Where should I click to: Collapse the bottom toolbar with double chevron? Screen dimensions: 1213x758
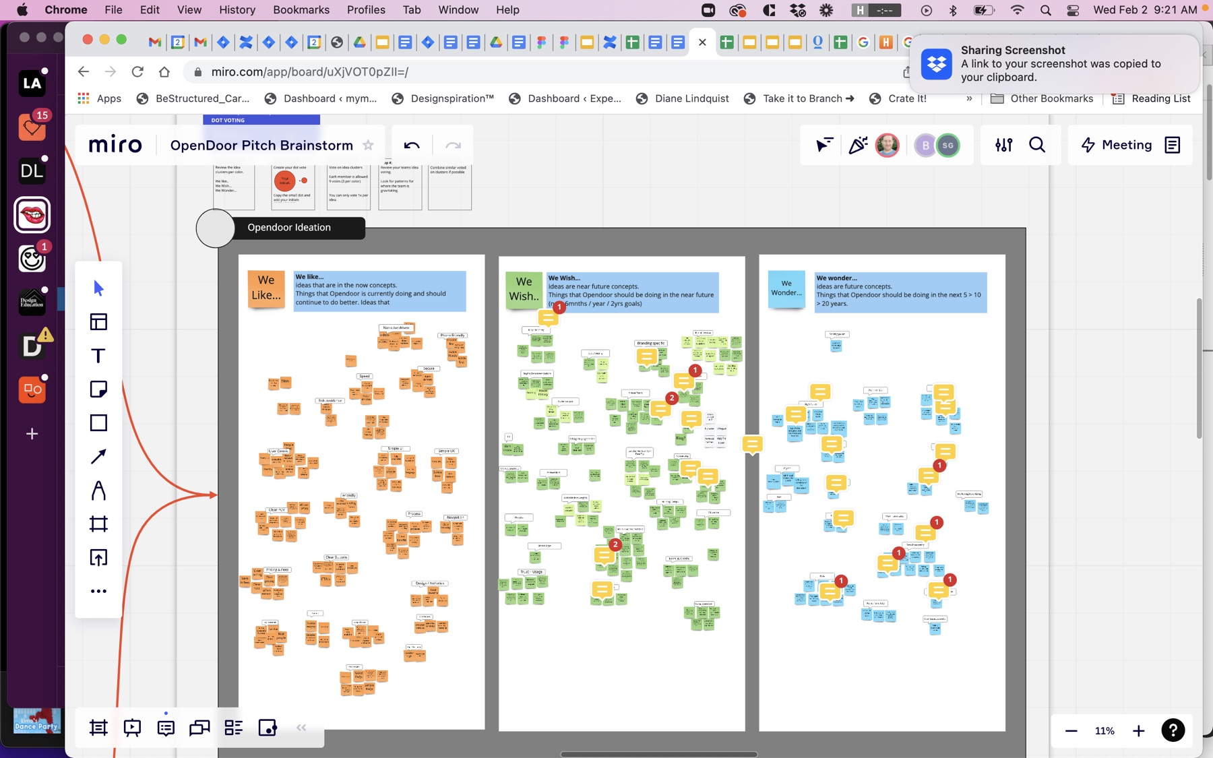click(x=301, y=728)
